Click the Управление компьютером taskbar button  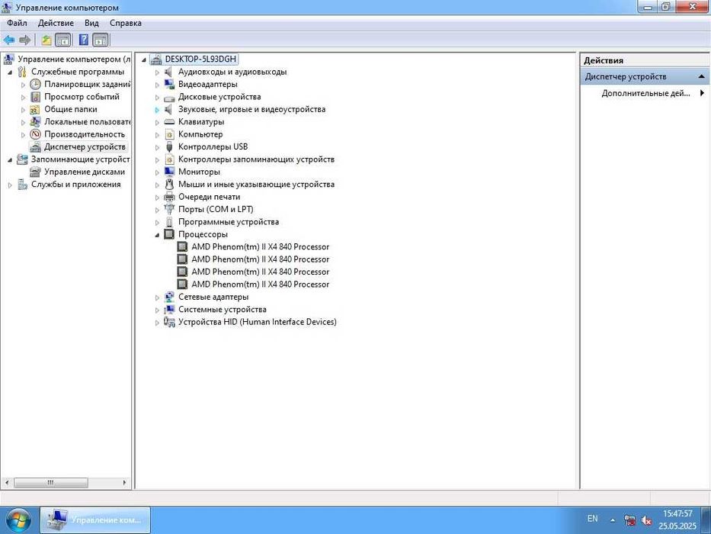(x=95, y=520)
